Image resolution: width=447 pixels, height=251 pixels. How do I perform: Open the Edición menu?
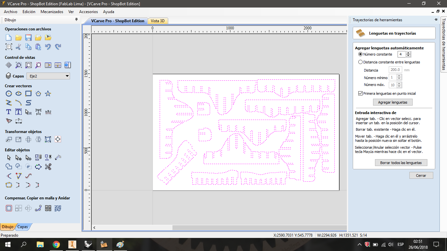click(29, 12)
